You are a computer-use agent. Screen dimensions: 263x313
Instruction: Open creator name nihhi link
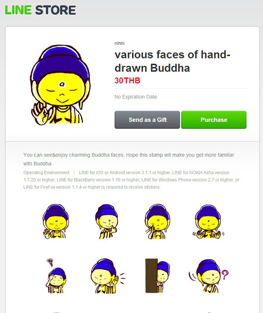tap(119, 43)
